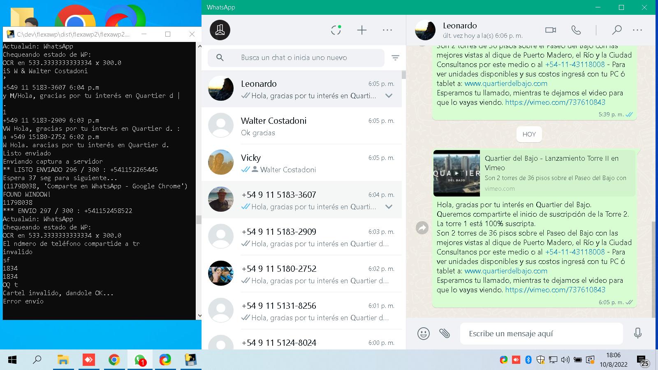Switch to WhatsApp taskbar icon
The height and width of the screenshot is (370, 658).
[140, 360]
